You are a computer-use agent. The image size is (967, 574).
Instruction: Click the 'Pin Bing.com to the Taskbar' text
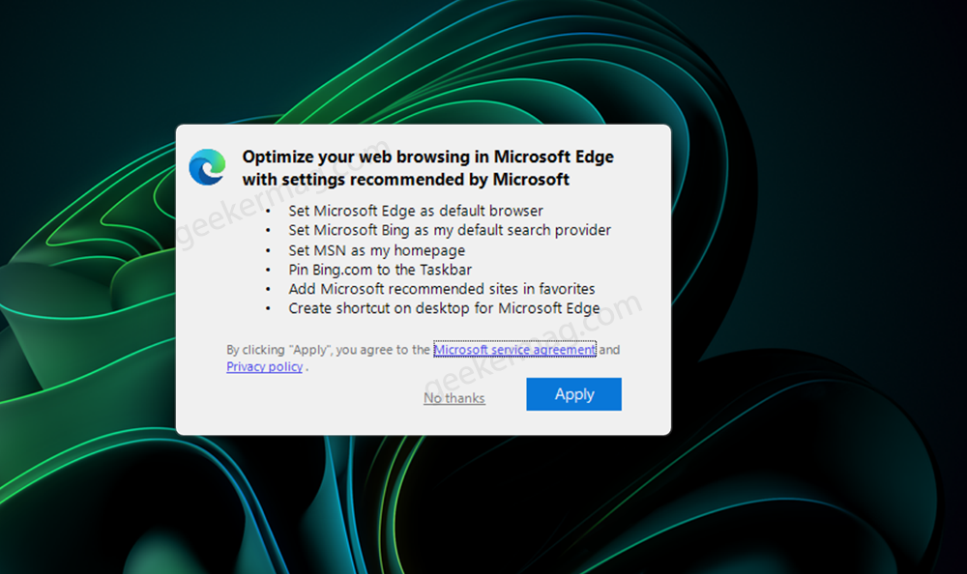tap(380, 270)
